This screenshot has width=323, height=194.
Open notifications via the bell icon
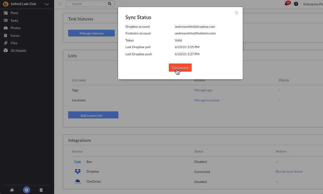pyautogui.click(x=286, y=4)
